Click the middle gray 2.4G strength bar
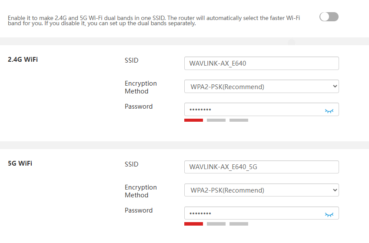This screenshot has width=369, height=243. pyautogui.click(x=216, y=120)
